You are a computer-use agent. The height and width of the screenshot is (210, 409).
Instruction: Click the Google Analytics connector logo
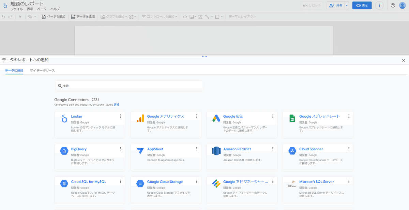[x=140, y=118]
